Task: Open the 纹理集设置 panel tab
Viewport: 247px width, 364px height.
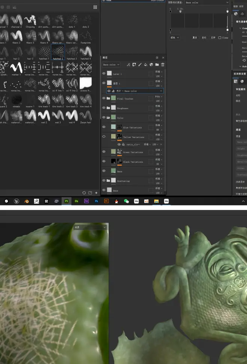Action: pos(240,73)
